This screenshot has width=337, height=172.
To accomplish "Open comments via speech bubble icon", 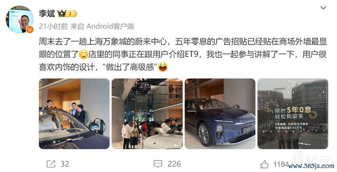I will (158, 164).
